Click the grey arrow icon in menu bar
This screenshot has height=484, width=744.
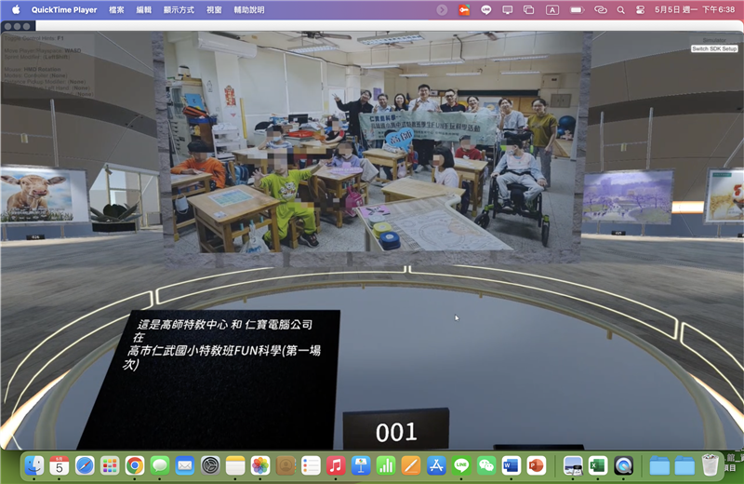click(442, 9)
